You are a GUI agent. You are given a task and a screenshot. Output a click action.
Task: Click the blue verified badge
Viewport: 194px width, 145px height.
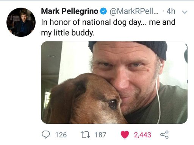tap(103, 11)
